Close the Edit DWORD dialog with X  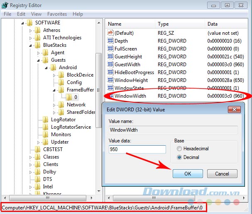234,110
